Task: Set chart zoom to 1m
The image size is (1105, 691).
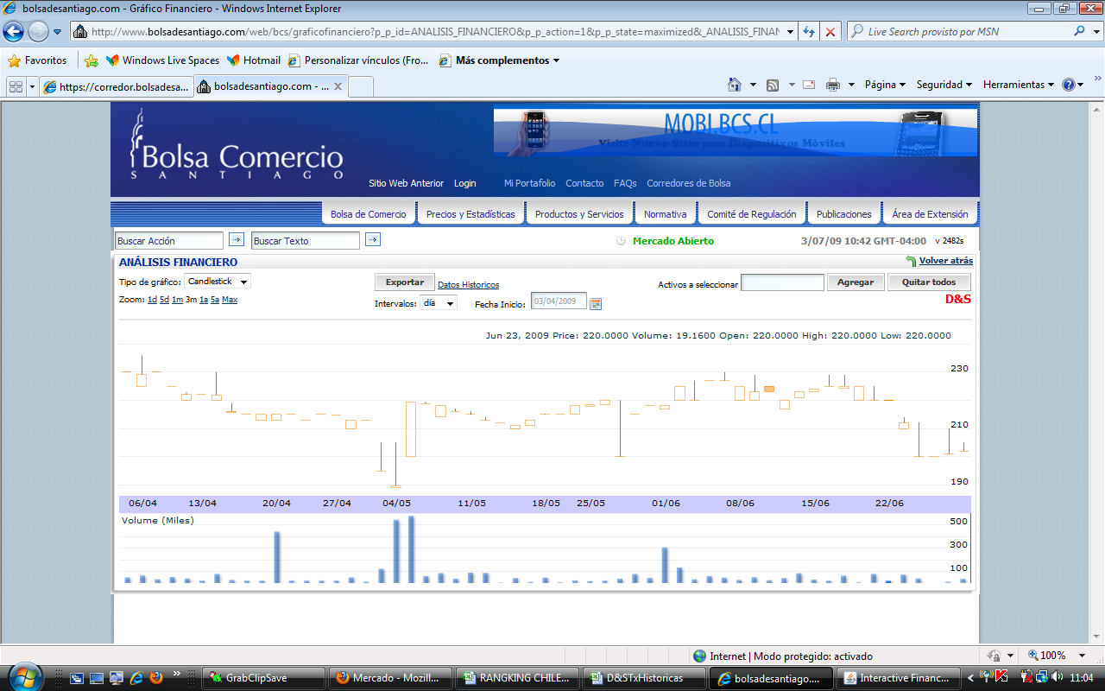Action: [x=177, y=300]
